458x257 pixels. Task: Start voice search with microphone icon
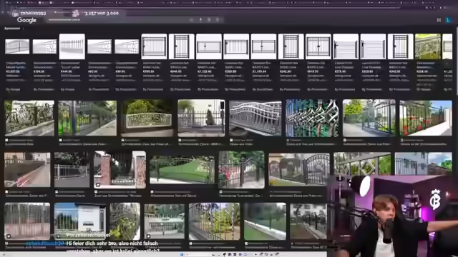(x=200, y=20)
